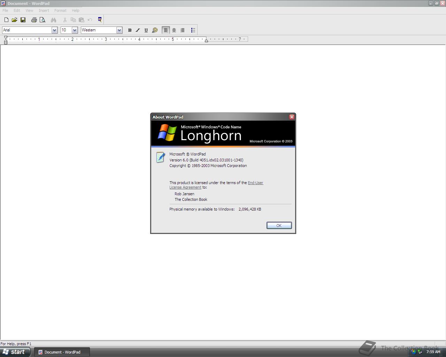Click the green arrow hardware icon in system tray

pos(420,352)
